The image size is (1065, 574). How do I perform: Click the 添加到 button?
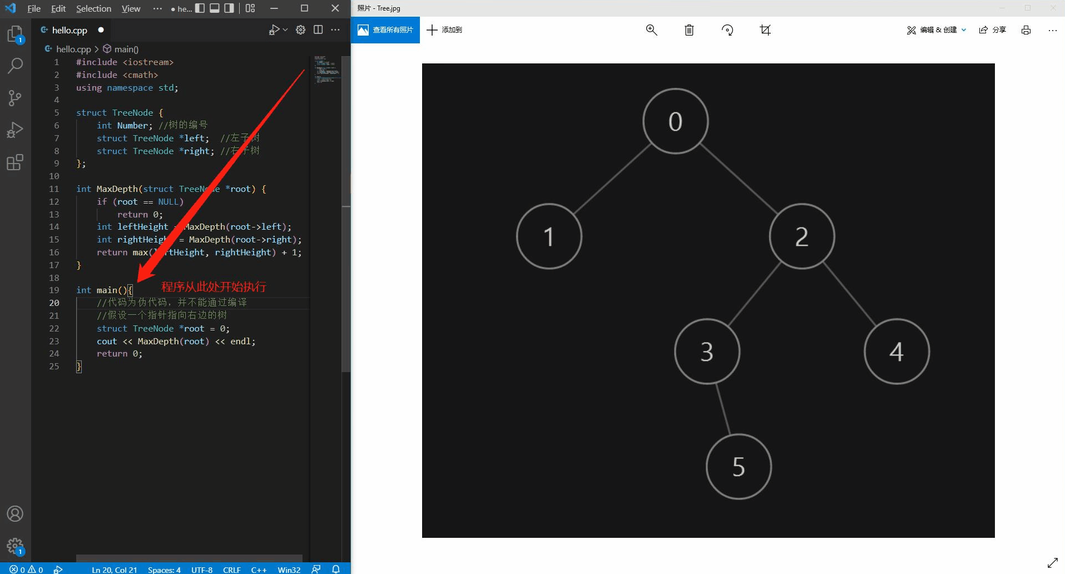[444, 30]
